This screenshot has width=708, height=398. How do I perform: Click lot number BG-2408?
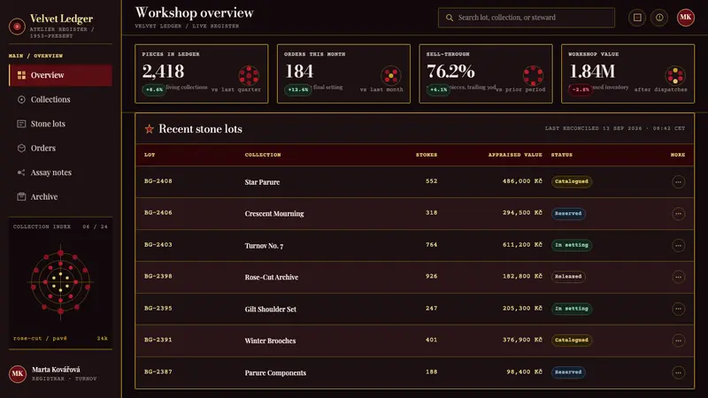158,181
